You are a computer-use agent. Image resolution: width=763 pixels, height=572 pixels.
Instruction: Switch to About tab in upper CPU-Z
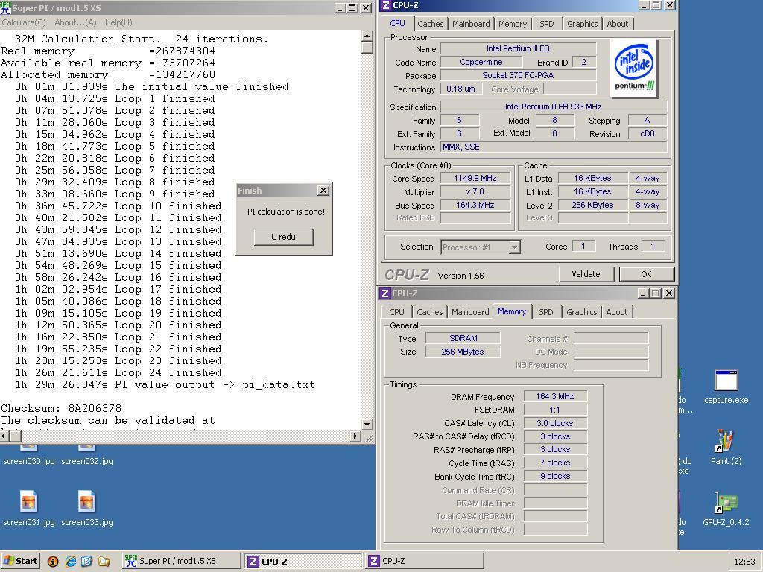pyautogui.click(x=618, y=24)
